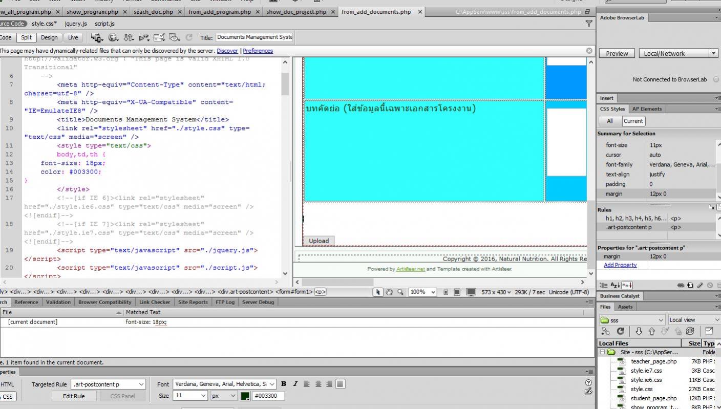Click the Edit Rule button

[x=74, y=396]
